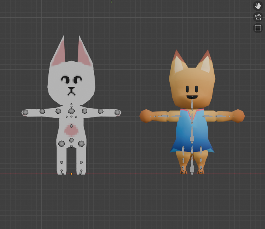Click the hand-shaped pan view icon
This screenshot has height=229, width=265.
pyautogui.click(x=258, y=6)
